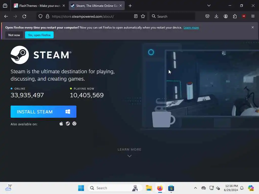Click the muted volume tray icon

point(218,188)
